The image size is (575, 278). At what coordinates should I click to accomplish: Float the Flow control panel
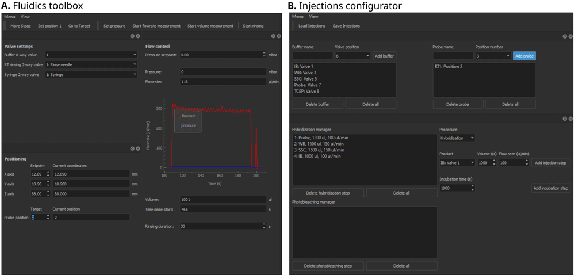273,36
